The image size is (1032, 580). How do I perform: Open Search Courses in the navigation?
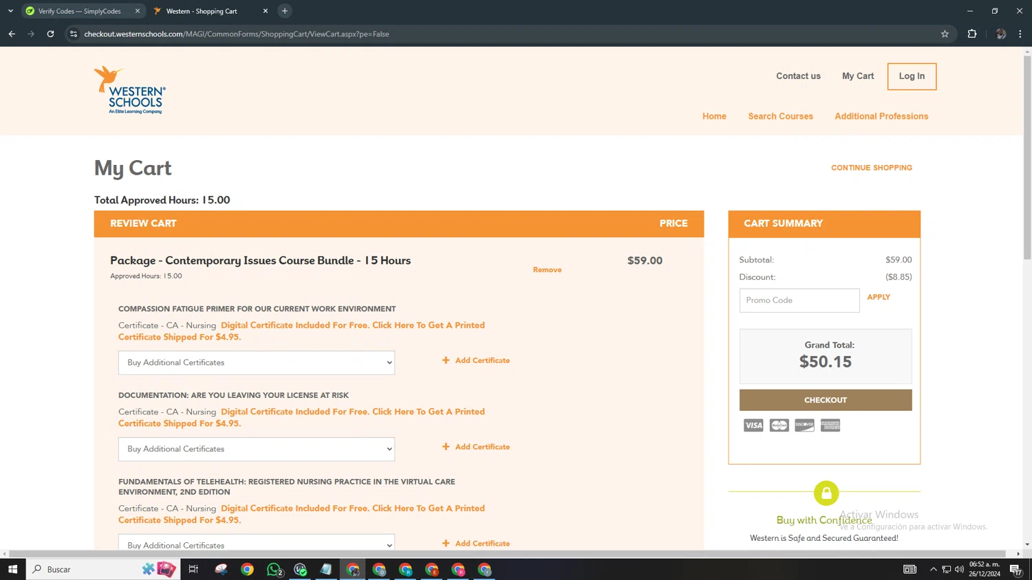780,116
